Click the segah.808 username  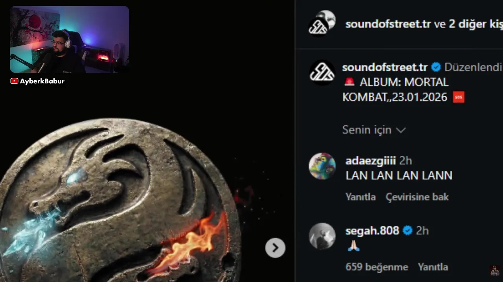(372, 231)
